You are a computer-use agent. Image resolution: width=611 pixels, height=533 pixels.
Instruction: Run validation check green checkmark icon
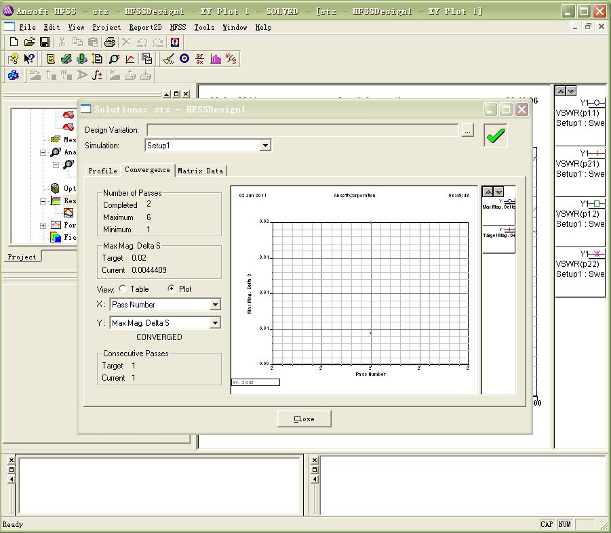pos(66,59)
